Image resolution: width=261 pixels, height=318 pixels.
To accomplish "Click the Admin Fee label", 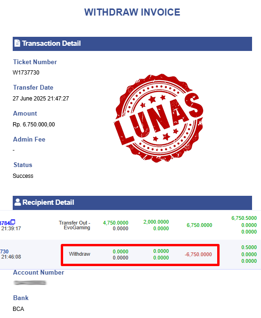I will [x=29, y=139].
